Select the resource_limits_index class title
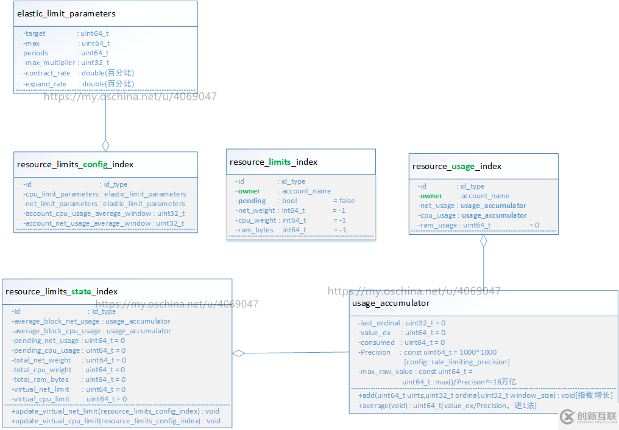Image resolution: width=619 pixels, height=430 pixels. 273,162
